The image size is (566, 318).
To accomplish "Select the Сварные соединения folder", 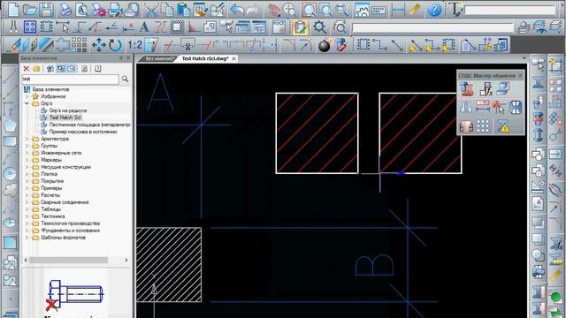I will (65, 202).
